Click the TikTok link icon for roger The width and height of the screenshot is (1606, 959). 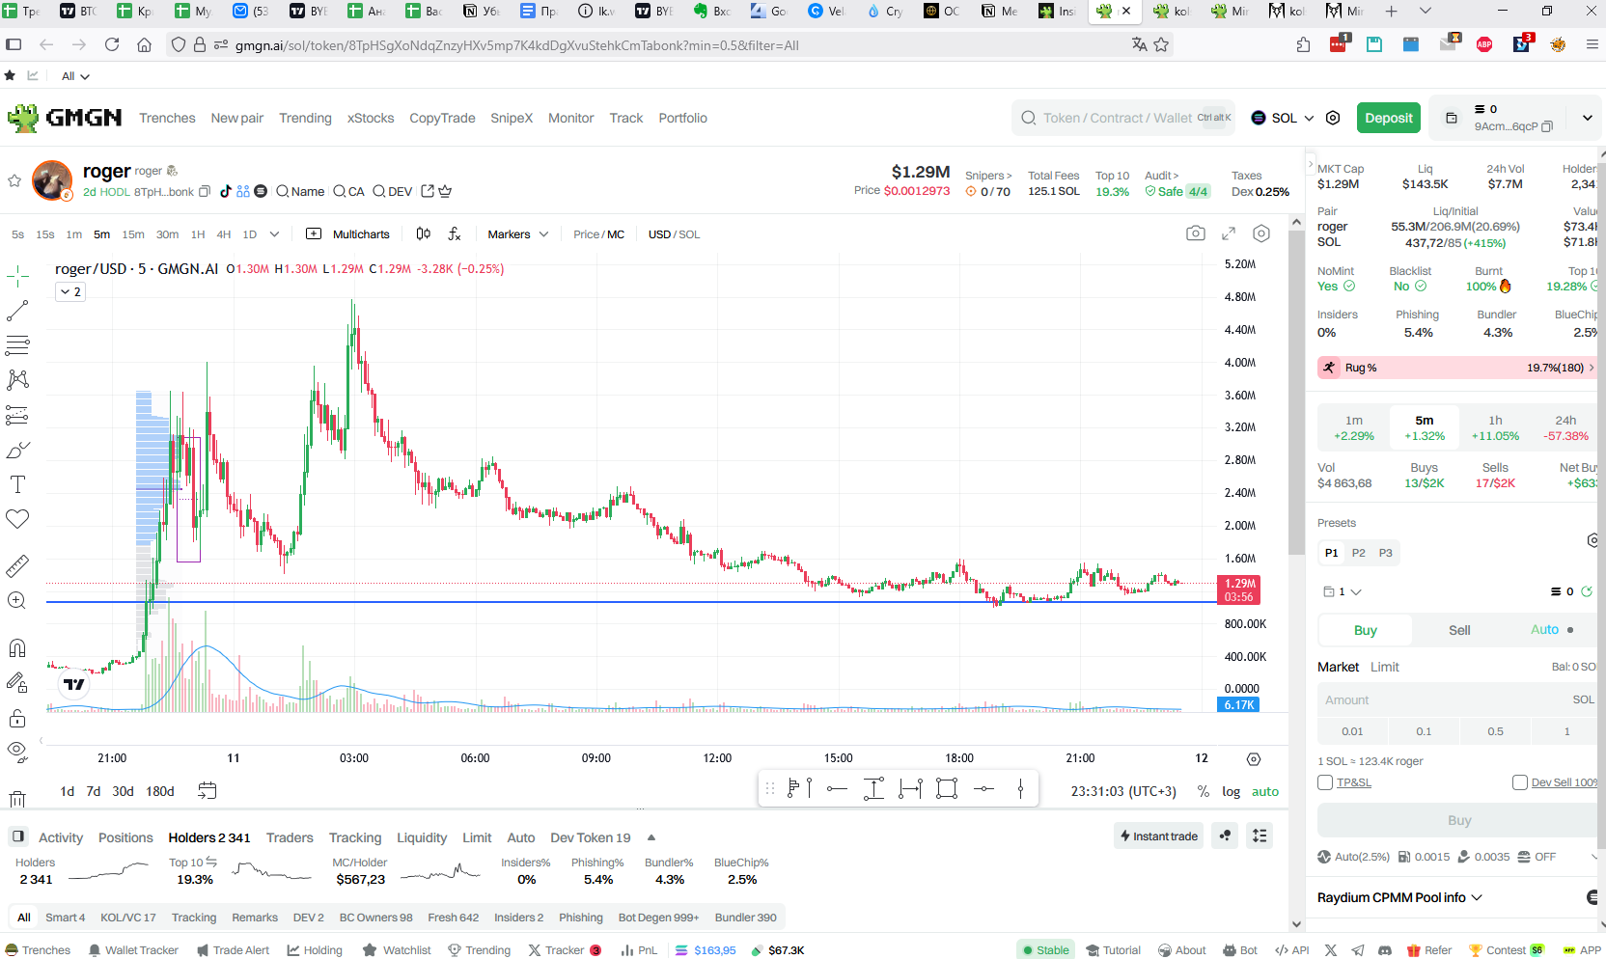(226, 191)
